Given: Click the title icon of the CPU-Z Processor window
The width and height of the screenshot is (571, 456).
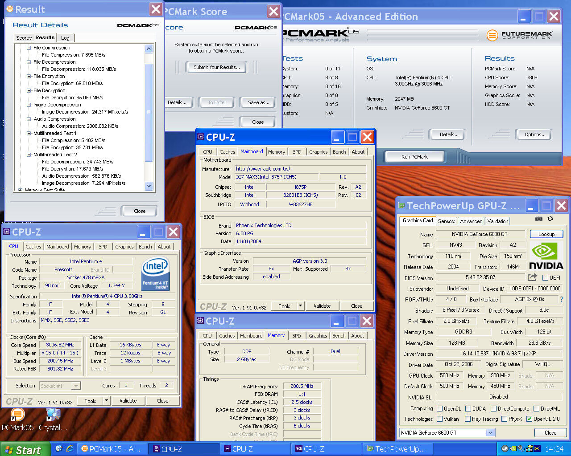Looking at the screenshot, I should (7, 232).
